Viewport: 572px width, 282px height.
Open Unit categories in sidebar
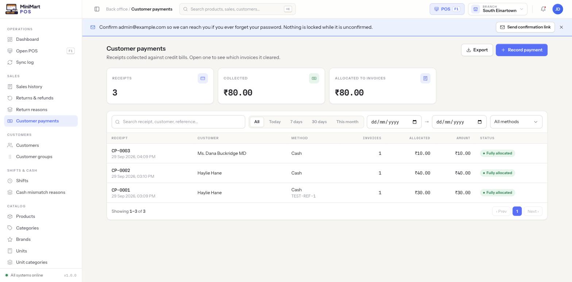[41, 262]
